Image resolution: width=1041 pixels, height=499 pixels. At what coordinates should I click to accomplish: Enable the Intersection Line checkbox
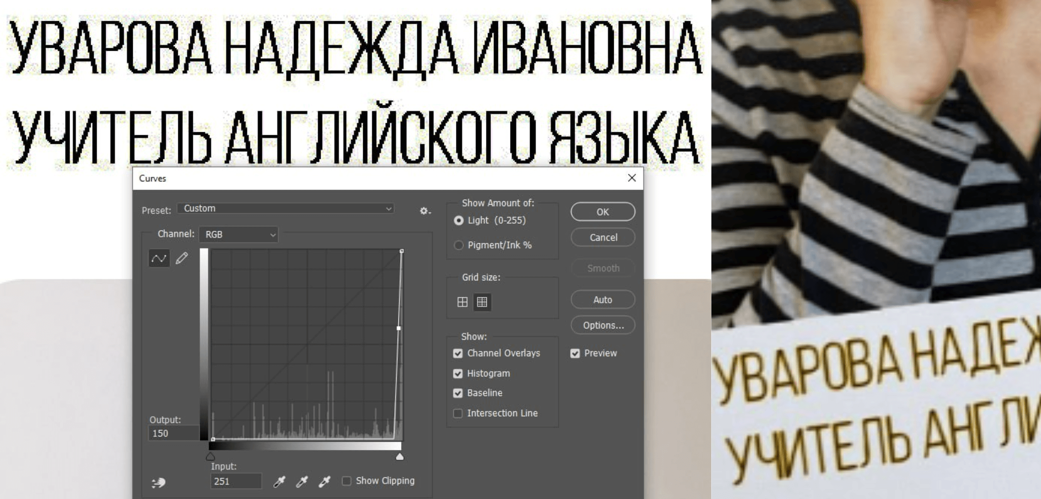point(458,413)
